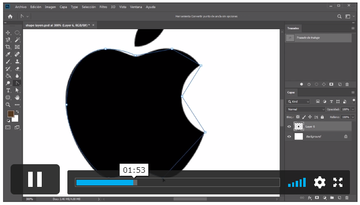Load path as selection icon
Screen dimensions: 360x205
316,85
